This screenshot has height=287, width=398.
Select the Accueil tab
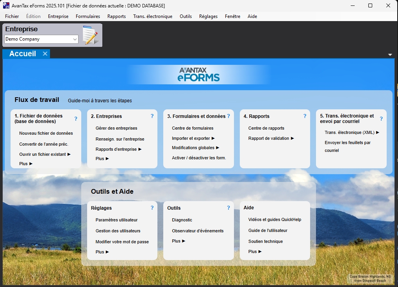tap(23, 53)
